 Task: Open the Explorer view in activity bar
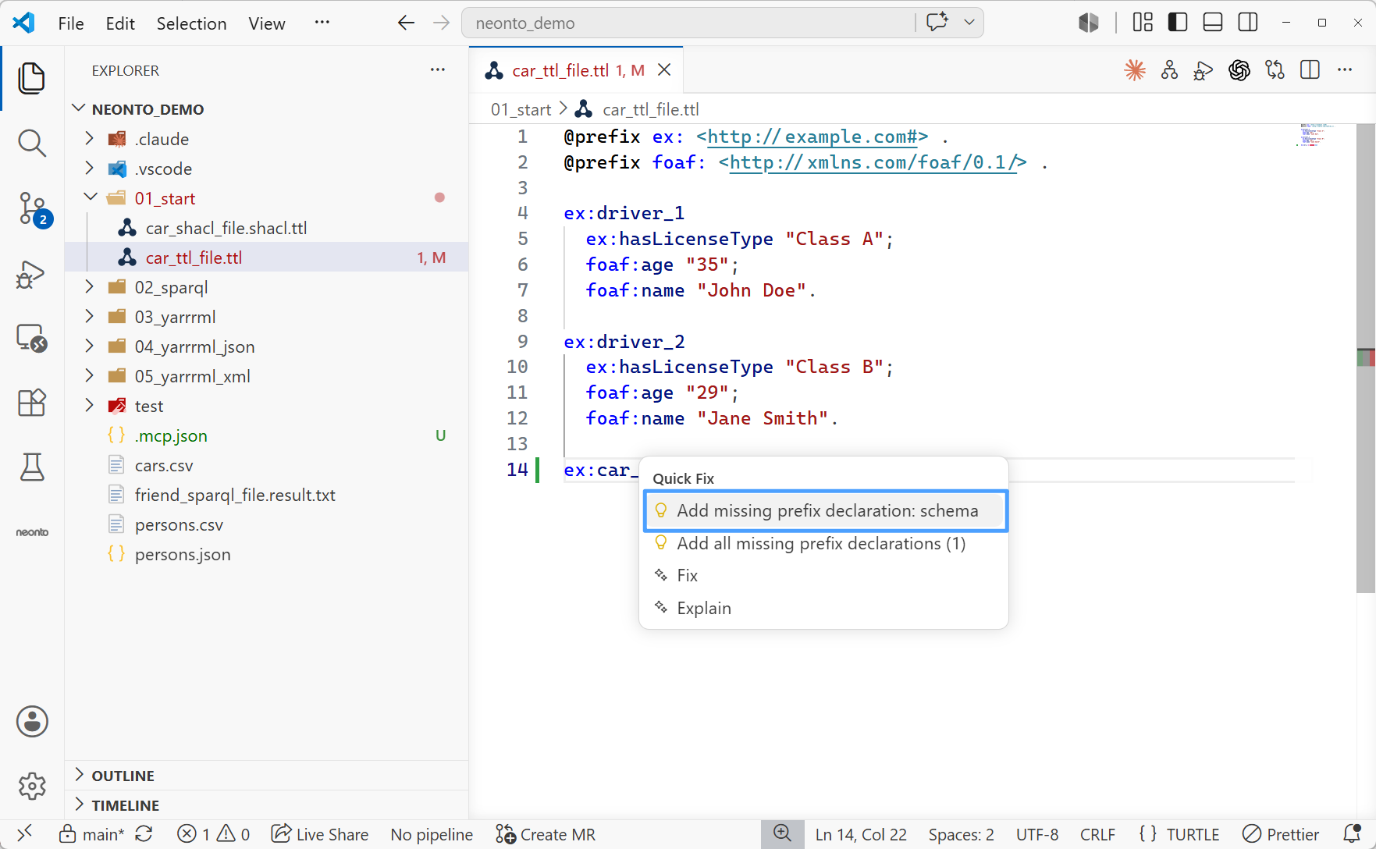pos(32,78)
